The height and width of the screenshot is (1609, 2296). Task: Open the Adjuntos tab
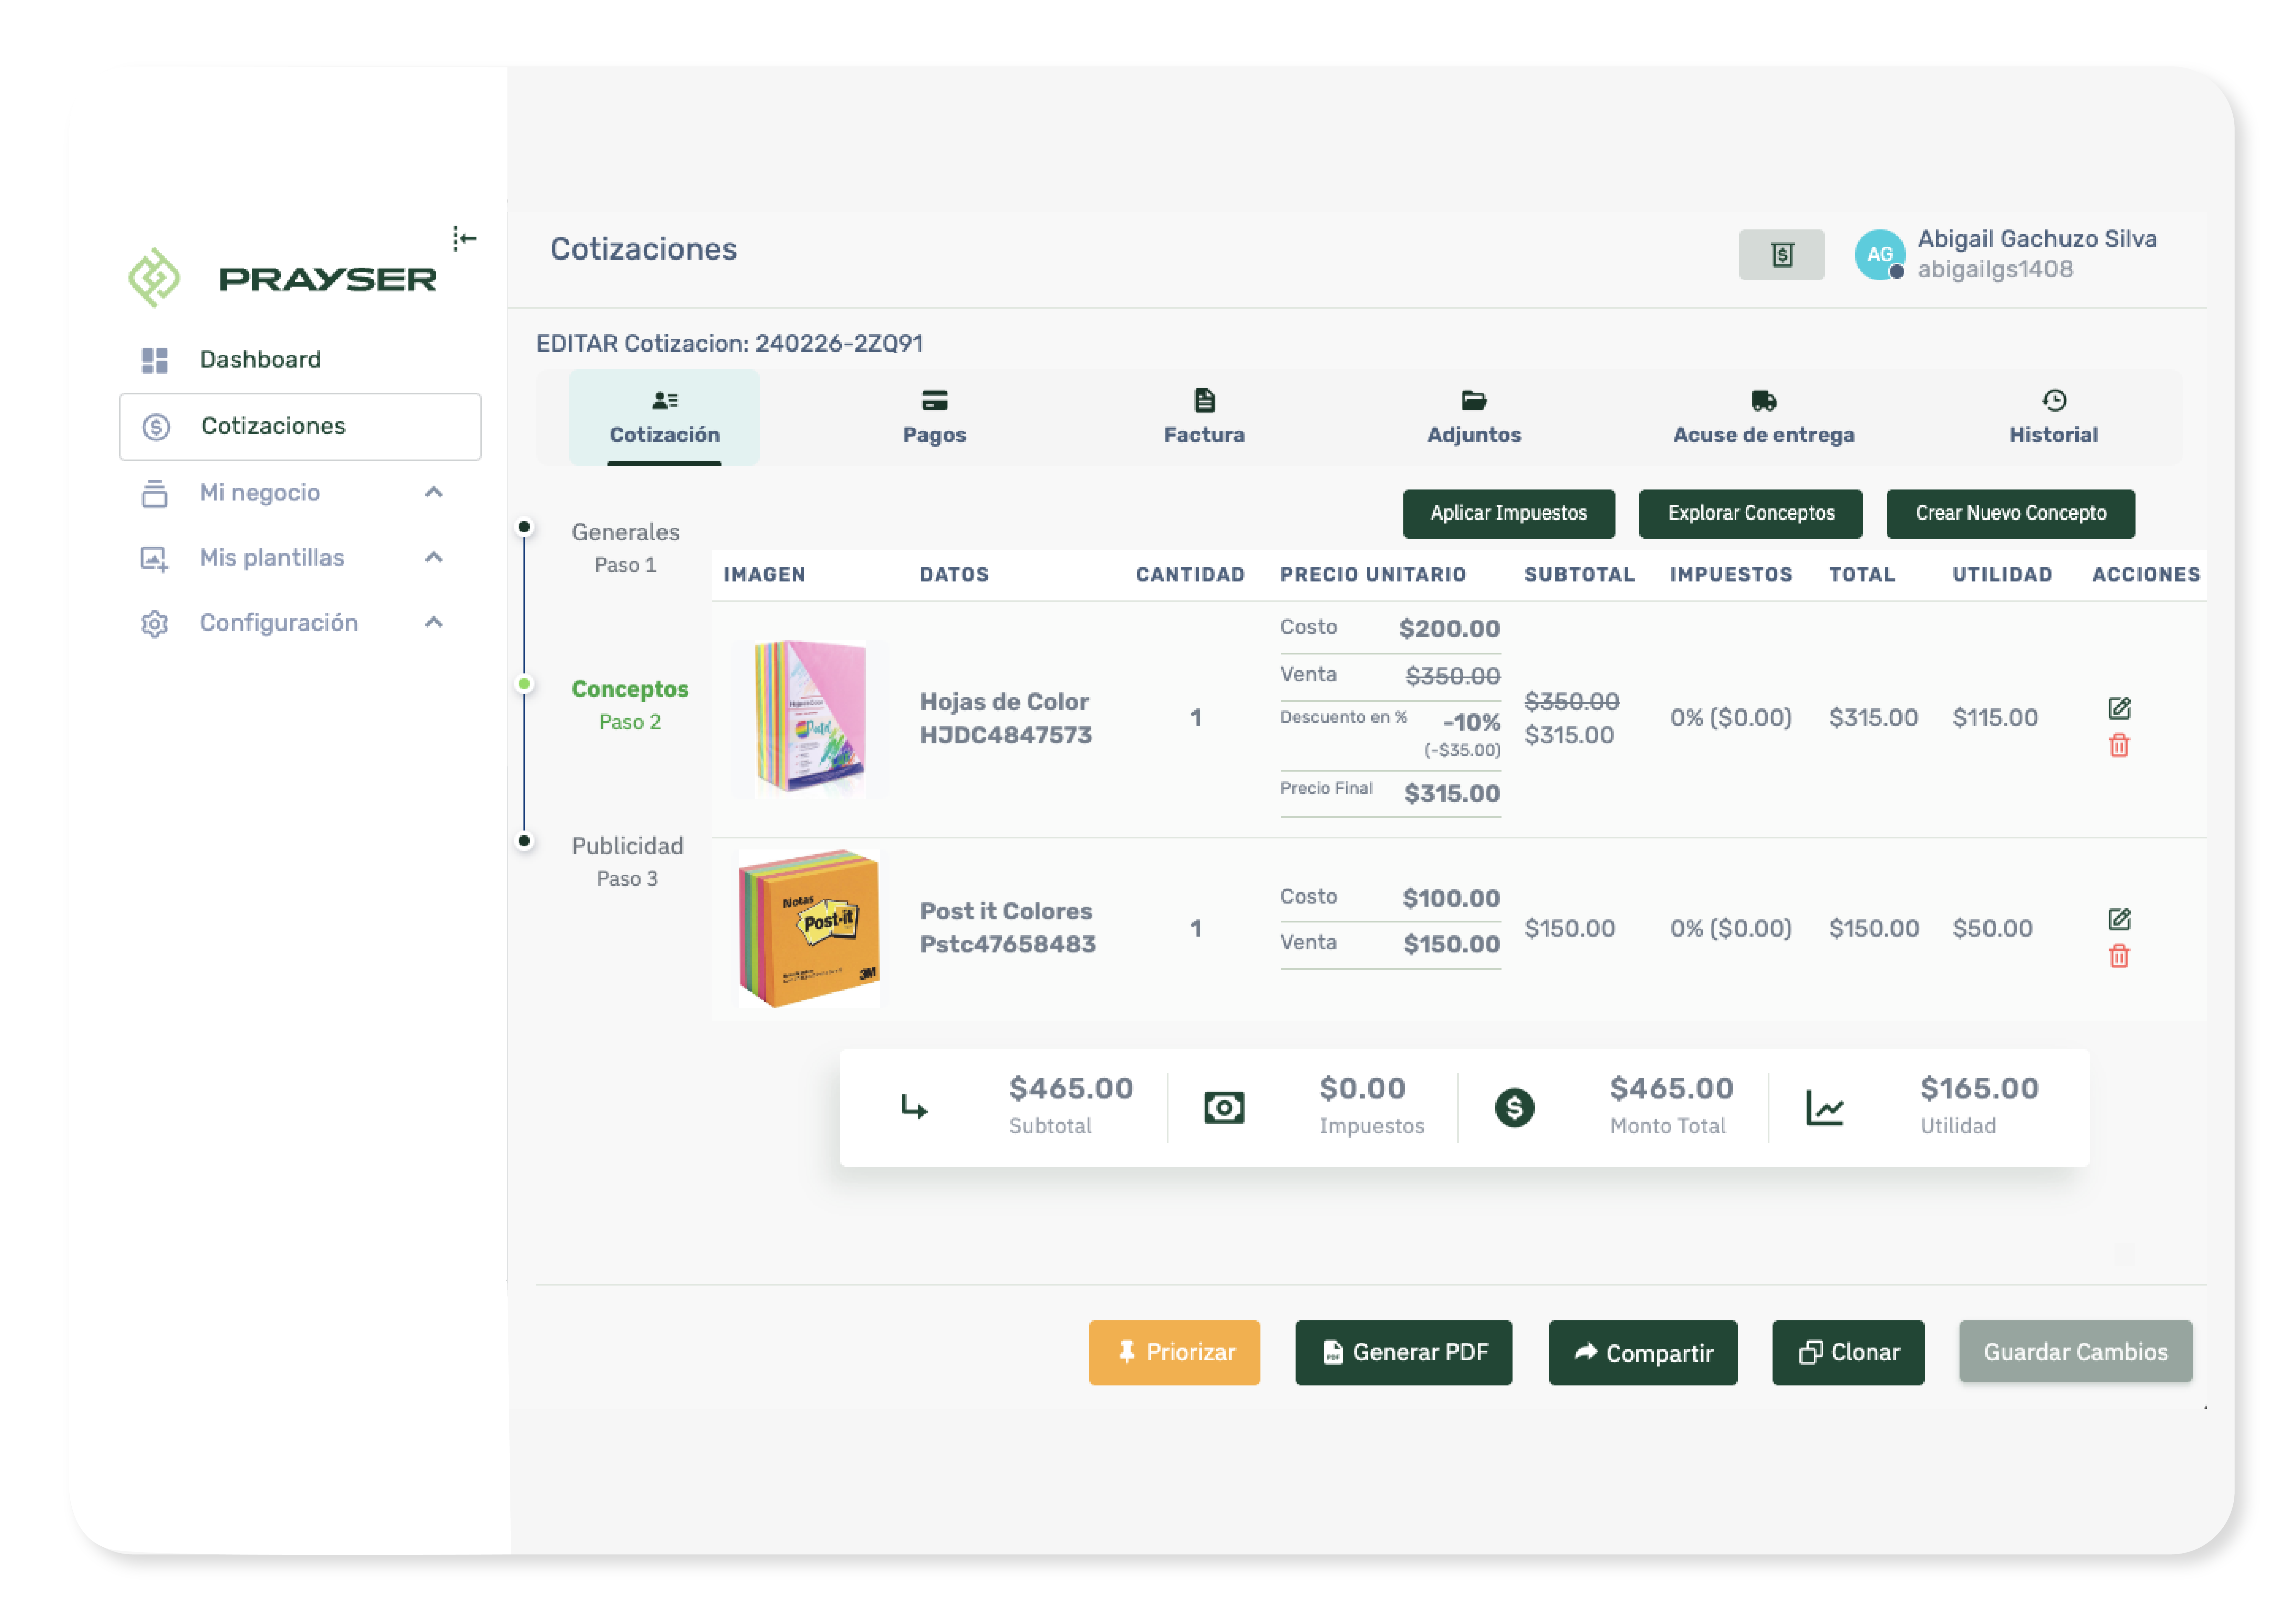pos(1474,417)
